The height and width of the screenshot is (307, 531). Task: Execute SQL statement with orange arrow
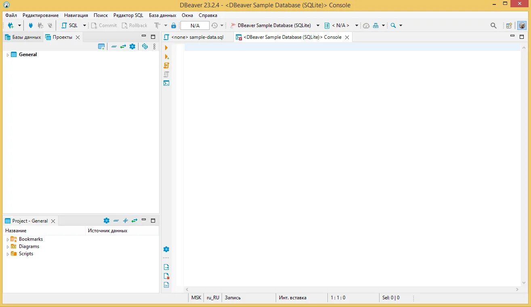166,48
